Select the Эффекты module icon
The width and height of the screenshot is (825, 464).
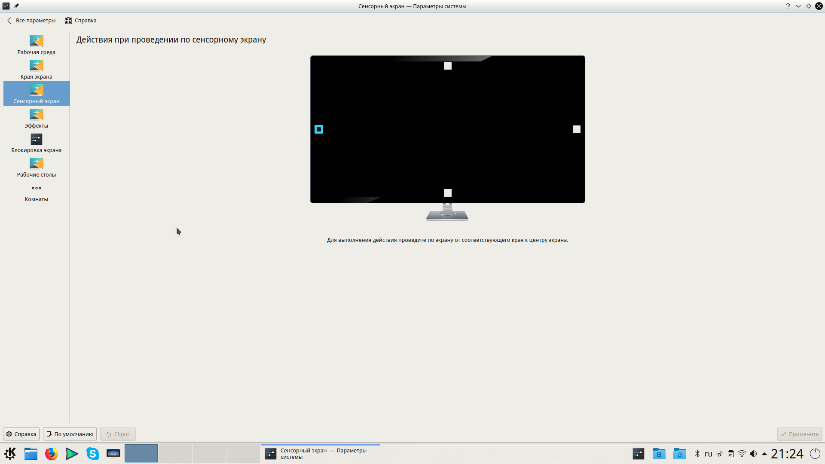36,114
